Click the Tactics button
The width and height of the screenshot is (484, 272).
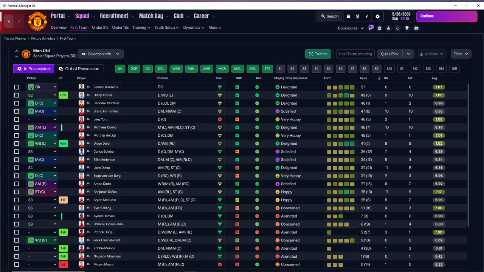(318, 54)
